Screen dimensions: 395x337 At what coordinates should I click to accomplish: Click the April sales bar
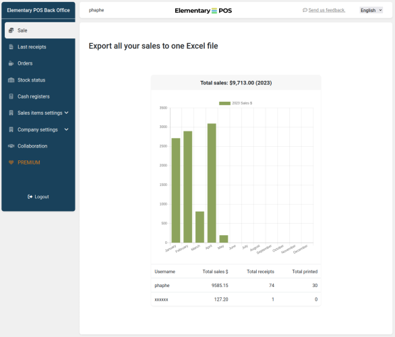click(x=212, y=183)
